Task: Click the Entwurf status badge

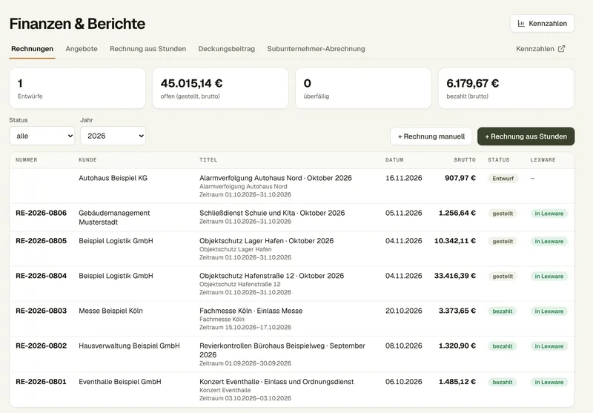Action: coord(503,179)
